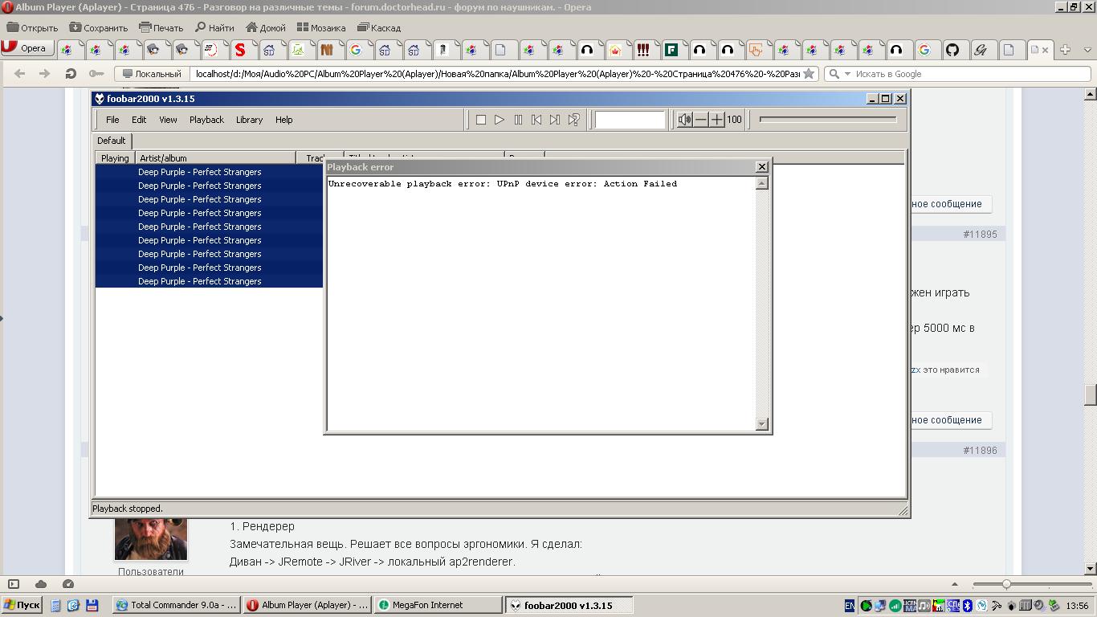Toggle mute speaker icon in foobar2000

point(684,120)
